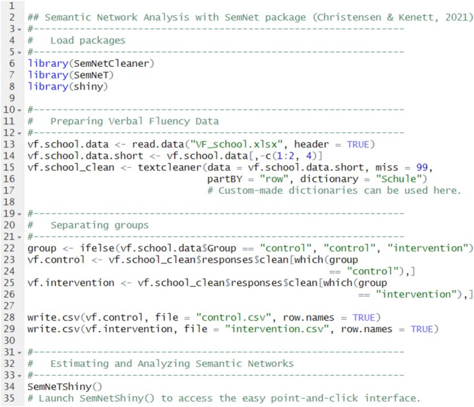Collapse the fold arrow at line 31
This screenshot has width=474, height=407.
point(19,353)
